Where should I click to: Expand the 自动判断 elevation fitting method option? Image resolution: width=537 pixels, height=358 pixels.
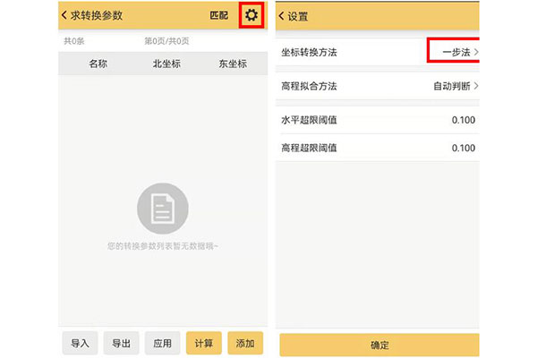click(x=455, y=86)
